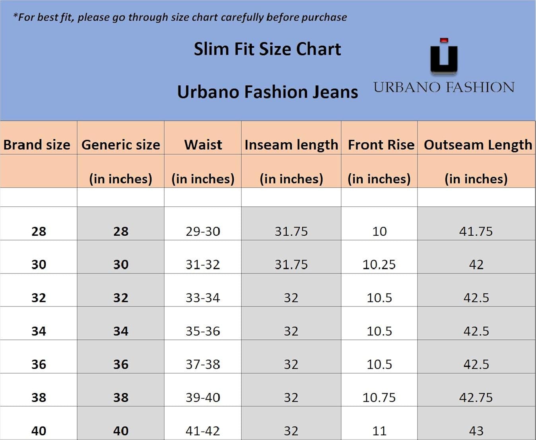This screenshot has width=536, height=440.
Task: Click the 29-30 waist cell
Action: pos(203,231)
